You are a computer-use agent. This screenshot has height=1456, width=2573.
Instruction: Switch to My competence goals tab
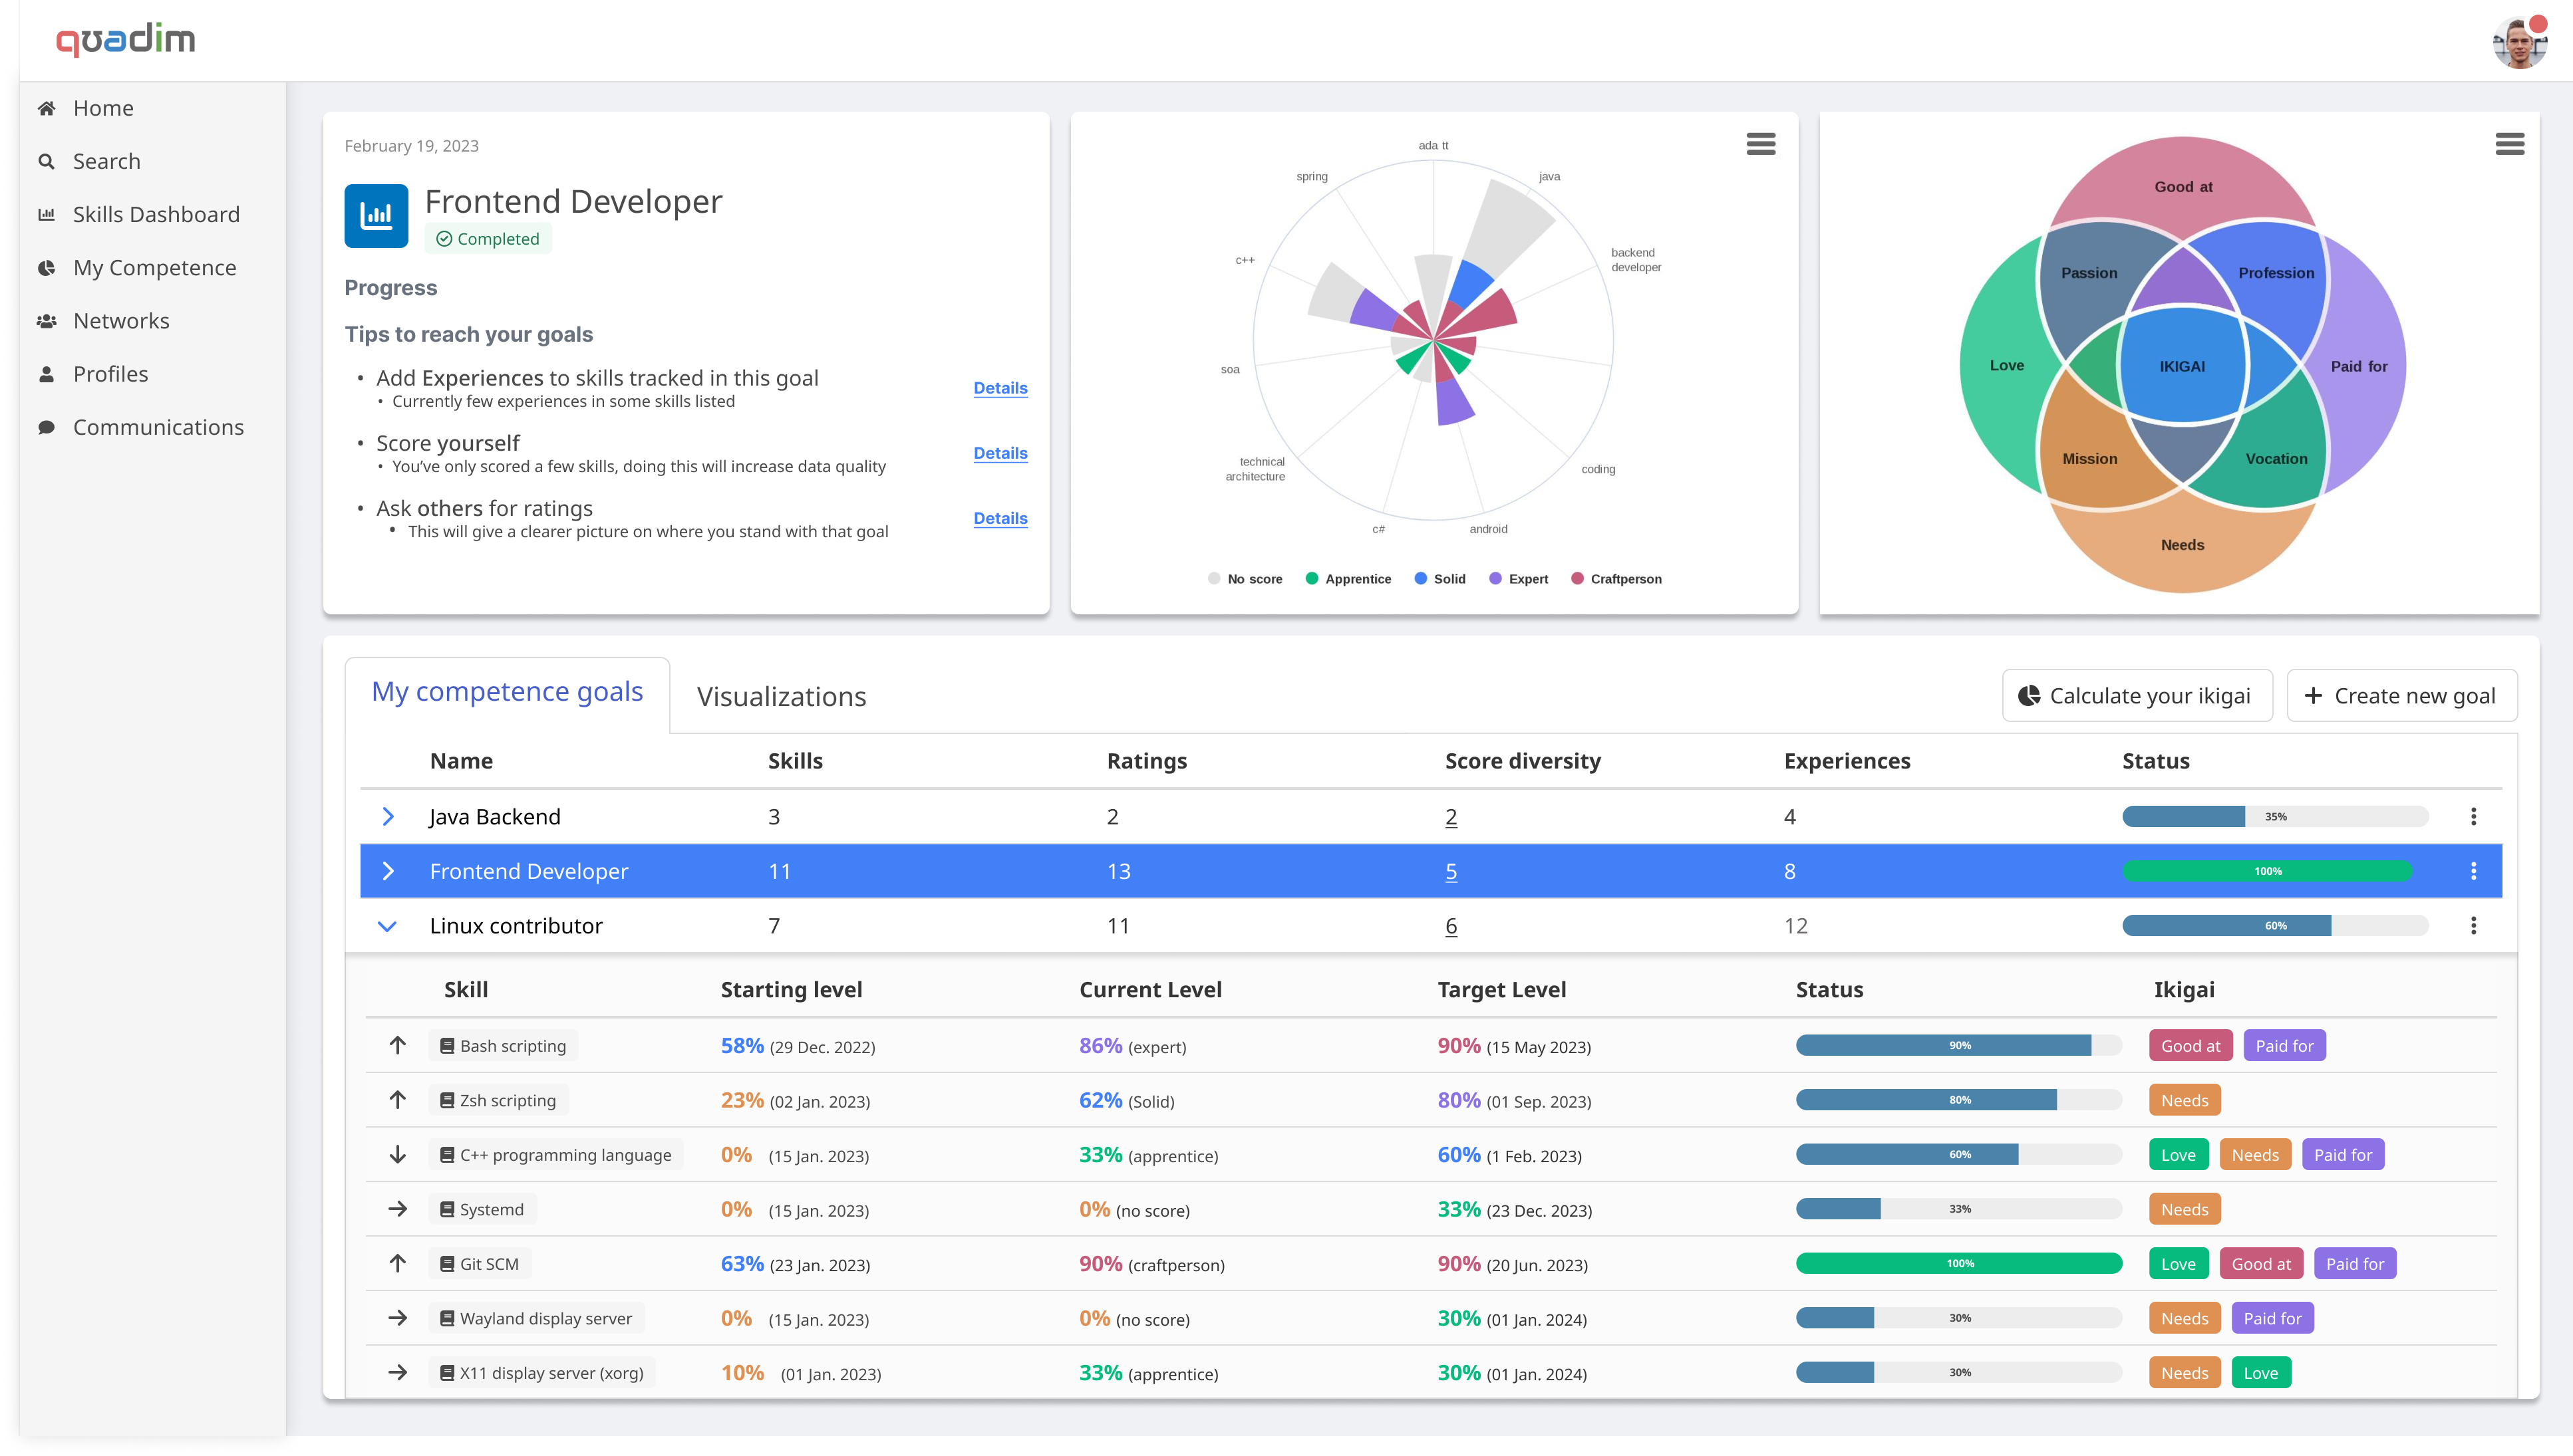pyautogui.click(x=507, y=692)
